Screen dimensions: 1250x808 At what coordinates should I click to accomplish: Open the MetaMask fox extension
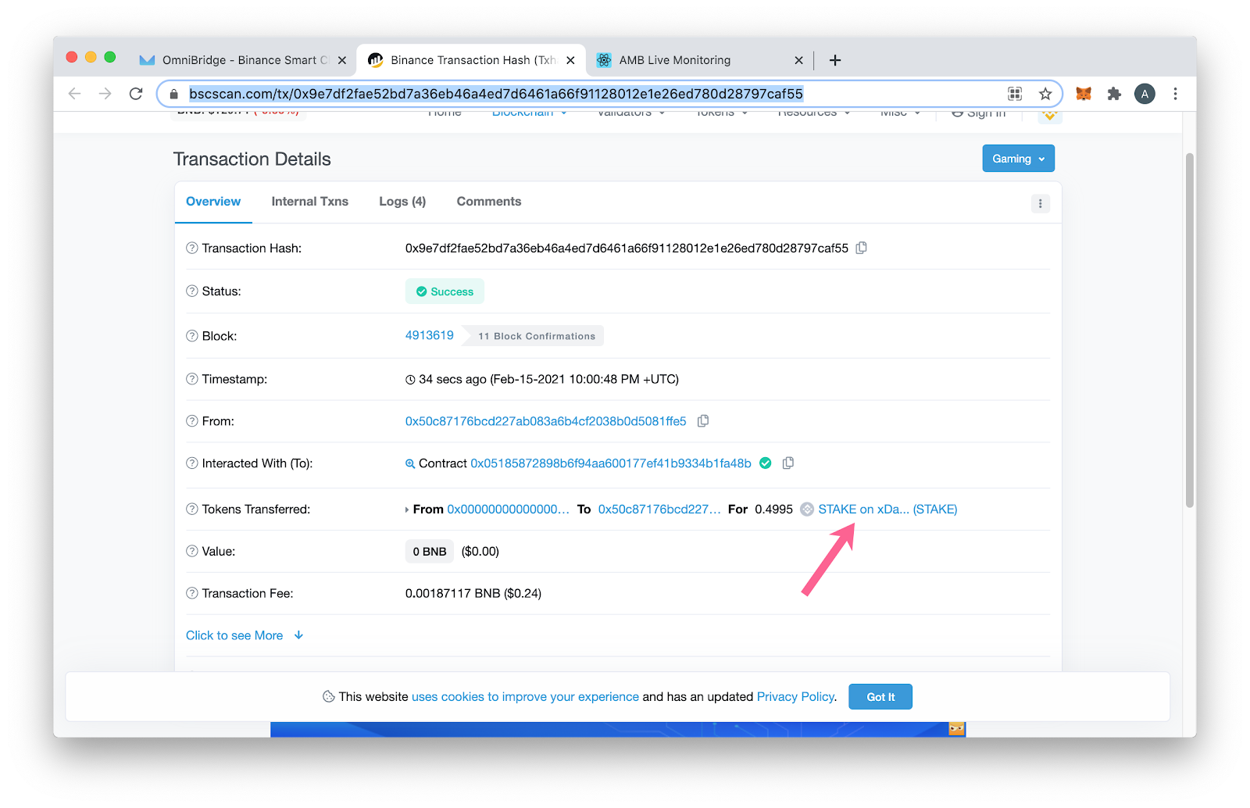tap(1084, 94)
